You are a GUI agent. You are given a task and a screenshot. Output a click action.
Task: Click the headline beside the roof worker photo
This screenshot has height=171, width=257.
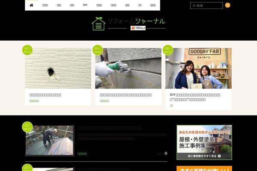click(x=110, y=128)
